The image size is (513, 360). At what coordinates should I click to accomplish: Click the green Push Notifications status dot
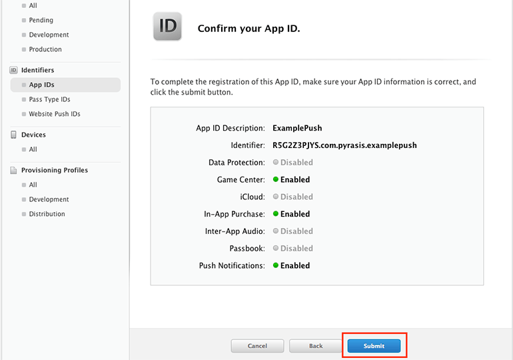click(x=276, y=265)
